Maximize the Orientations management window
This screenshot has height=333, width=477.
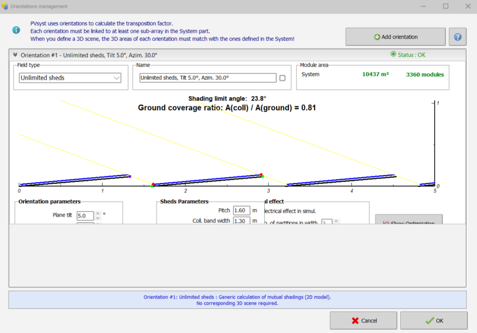coord(446,6)
